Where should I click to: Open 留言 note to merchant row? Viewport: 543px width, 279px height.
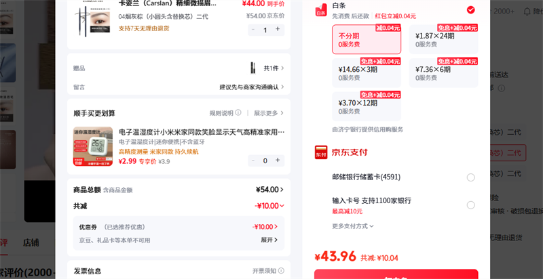179,87
